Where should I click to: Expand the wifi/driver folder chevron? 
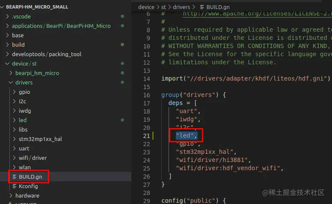click(15, 158)
